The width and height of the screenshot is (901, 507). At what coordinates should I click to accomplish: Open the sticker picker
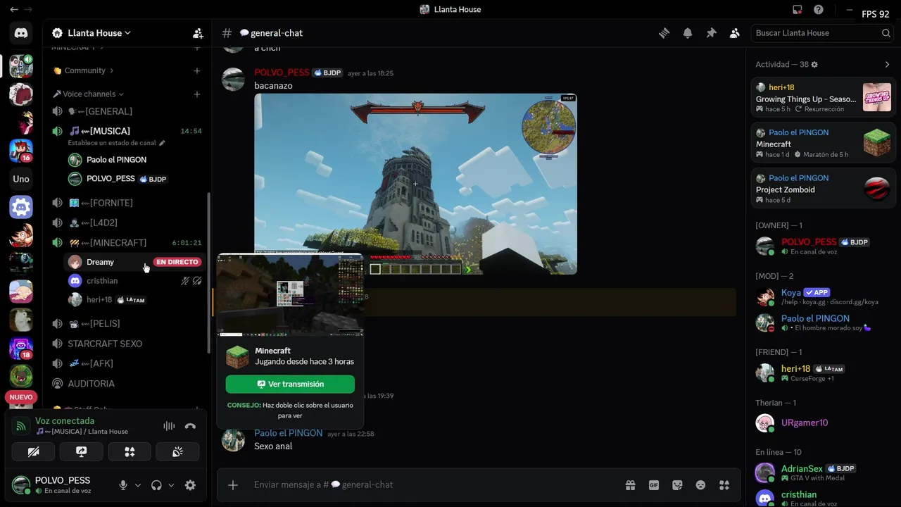click(x=677, y=484)
